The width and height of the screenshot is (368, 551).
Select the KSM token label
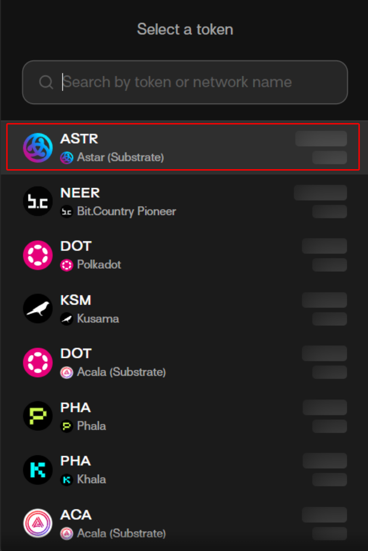[76, 300]
